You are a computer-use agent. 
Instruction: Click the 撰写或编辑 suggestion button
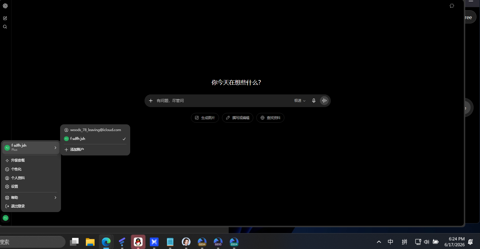[x=238, y=118]
